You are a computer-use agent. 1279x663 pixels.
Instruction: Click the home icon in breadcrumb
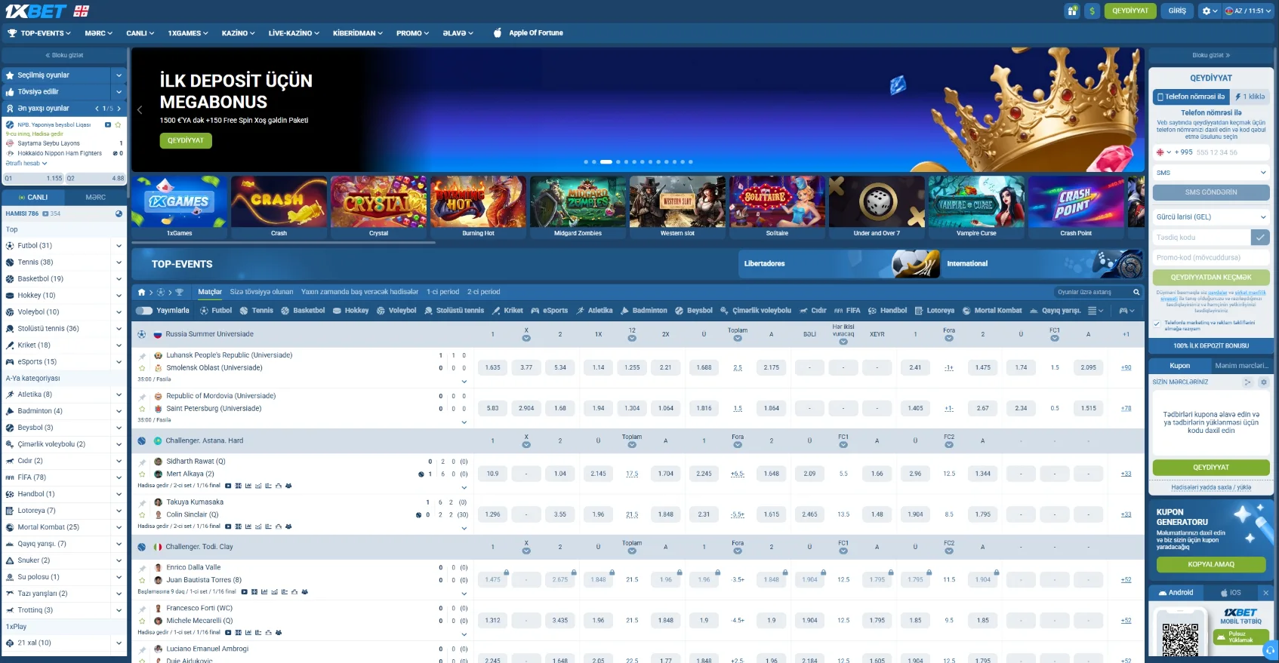[141, 292]
